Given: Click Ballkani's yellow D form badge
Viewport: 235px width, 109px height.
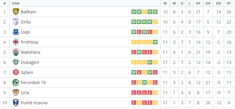Looking at the screenshot, I should coord(144,12).
